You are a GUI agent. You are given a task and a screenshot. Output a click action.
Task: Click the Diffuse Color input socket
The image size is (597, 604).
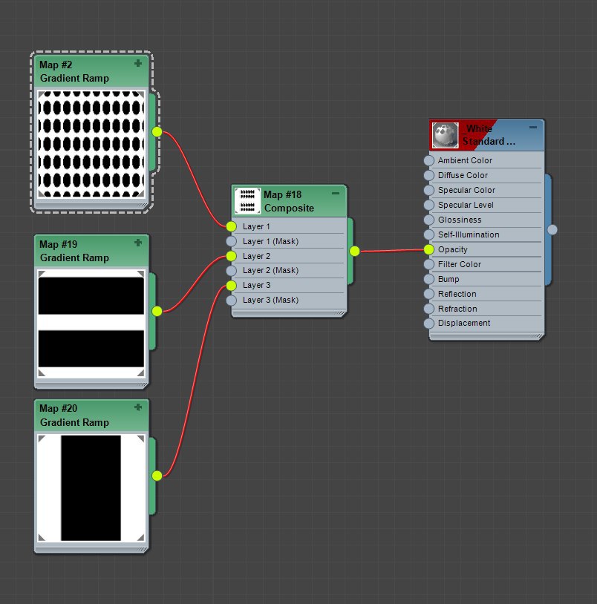tap(429, 175)
